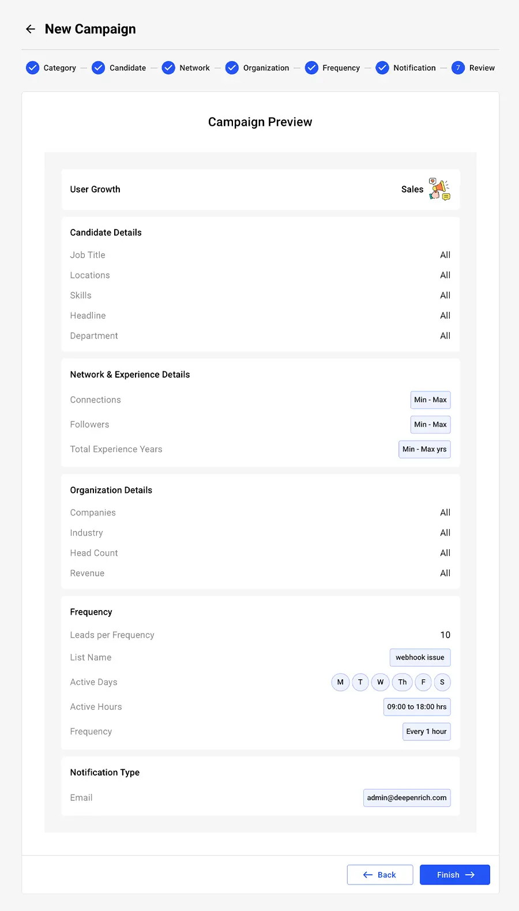Click the Organization step checkmark icon
Image resolution: width=519 pixels, height=911 pixels.
pyautogui.click(x=232, y=68)
